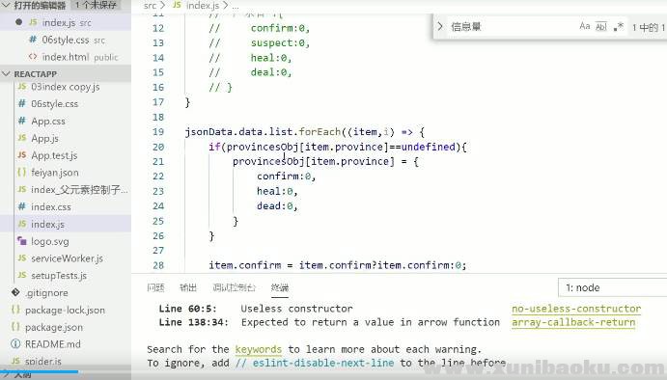667x380 pixels.
Task: Click the index.html code icon
Action: (x=33, y=56)
